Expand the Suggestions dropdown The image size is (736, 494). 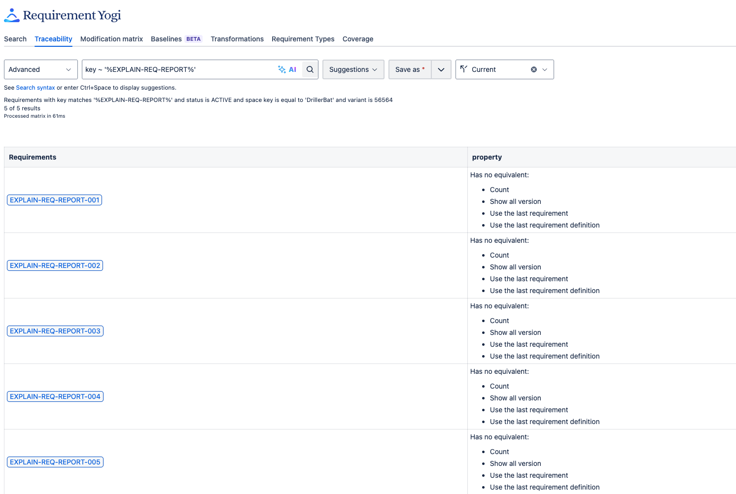(x=353, y=69)
